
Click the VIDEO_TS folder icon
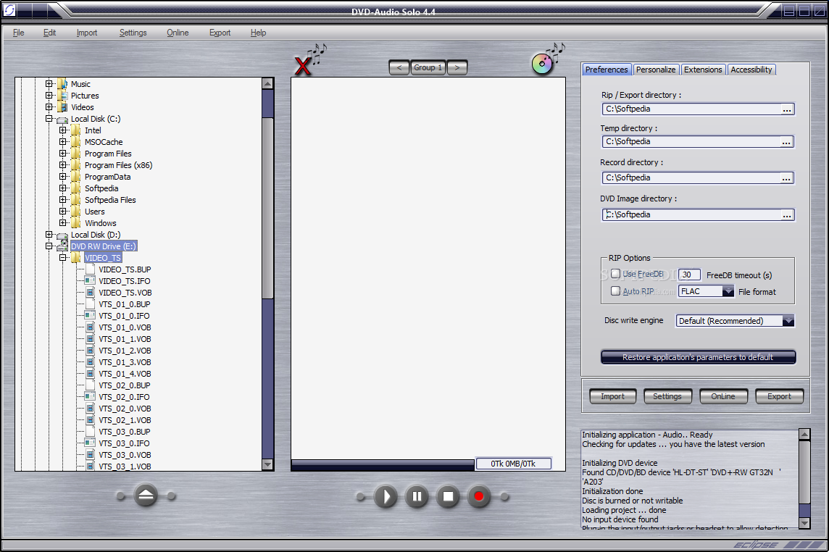tap(76, 257)
